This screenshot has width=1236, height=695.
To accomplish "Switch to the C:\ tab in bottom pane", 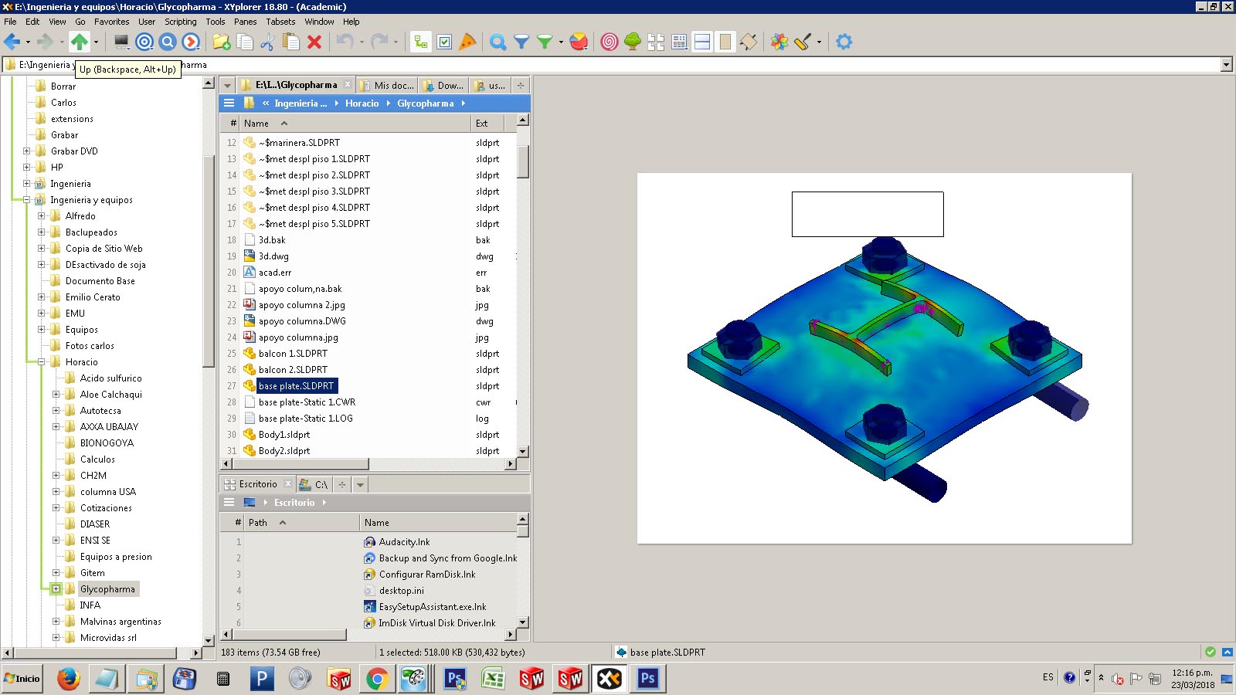I will point(314,484).
